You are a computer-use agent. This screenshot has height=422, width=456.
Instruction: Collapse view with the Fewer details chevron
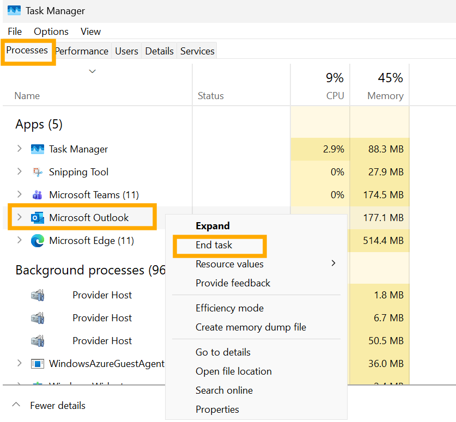pyautogui.click(x=16, y=404)
